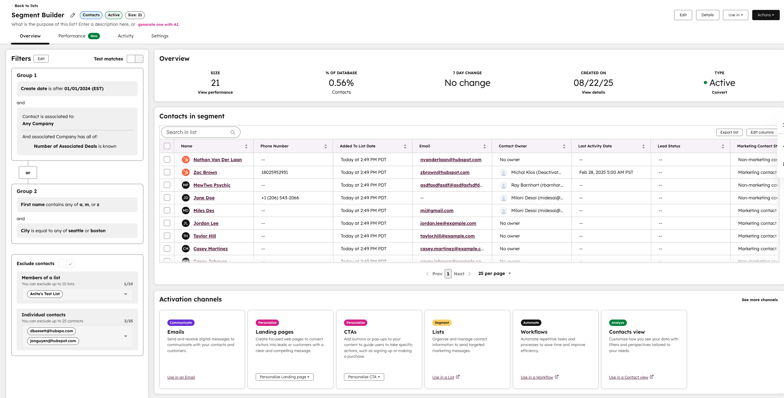Sort by the Name column arrows
Viewport: 784px width, 398px height.
[246, 146]
